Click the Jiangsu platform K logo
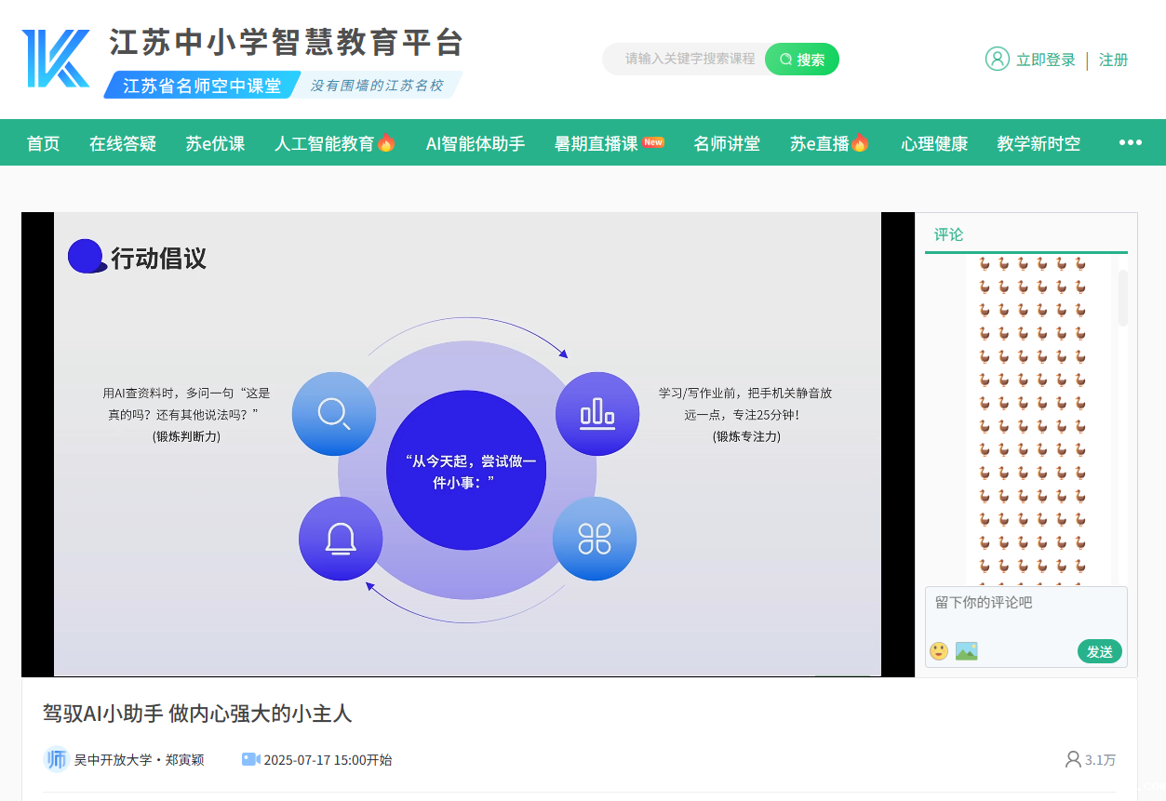 (56, 59)
